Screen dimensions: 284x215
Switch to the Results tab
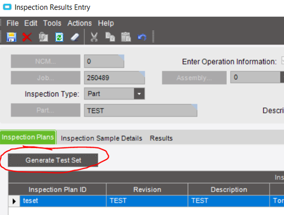pyautogui.click(x=161, y=138)
